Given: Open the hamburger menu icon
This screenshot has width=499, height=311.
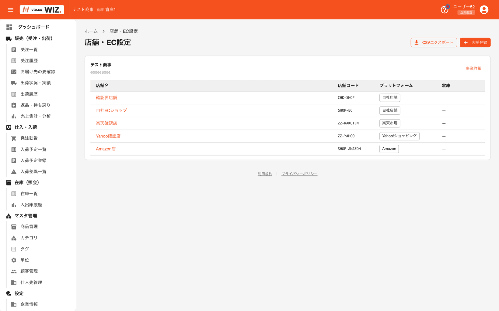Looking at the screenshot, I should pos(11,10).
